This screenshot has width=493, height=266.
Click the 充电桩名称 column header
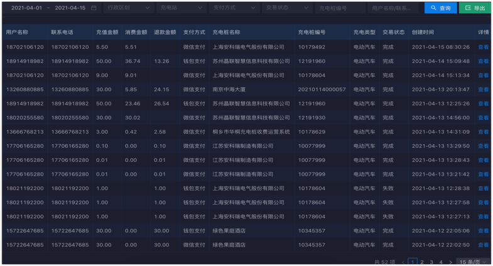click(226, 32)
